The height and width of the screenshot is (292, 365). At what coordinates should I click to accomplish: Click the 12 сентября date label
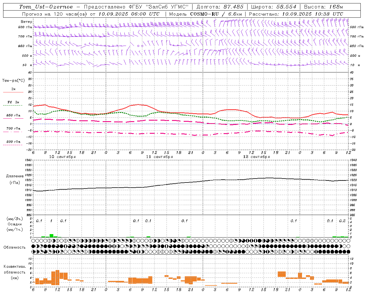(256, 157)
